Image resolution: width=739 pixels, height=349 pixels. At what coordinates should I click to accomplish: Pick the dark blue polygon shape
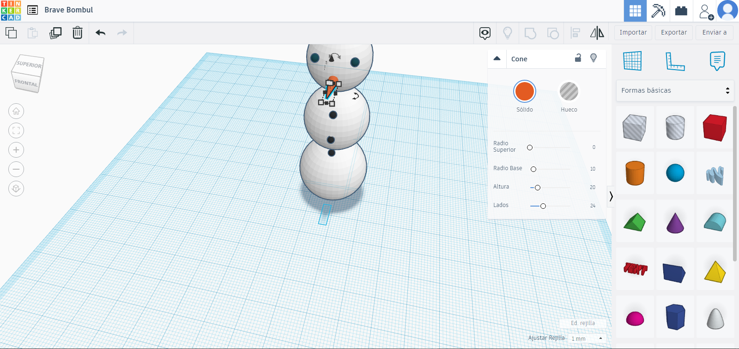click(675, 317)
